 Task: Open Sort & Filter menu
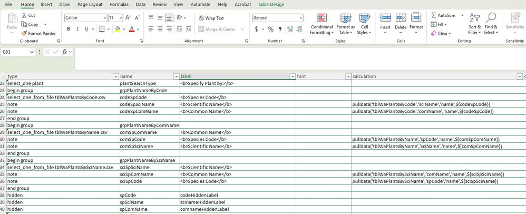[475, 24]
